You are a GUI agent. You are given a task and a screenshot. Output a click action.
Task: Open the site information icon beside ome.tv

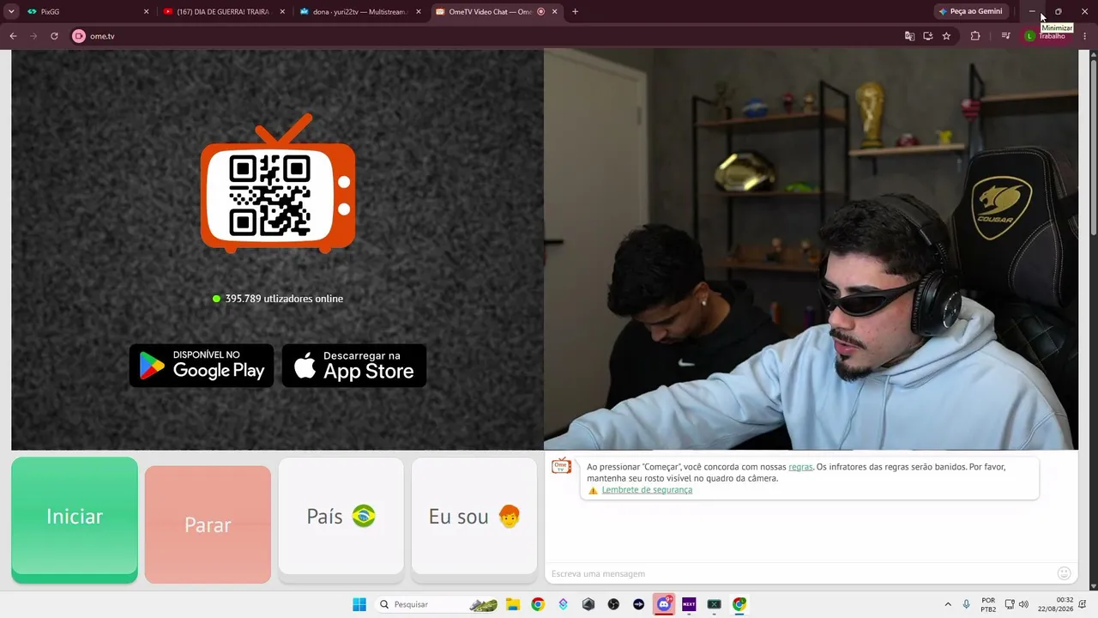(79, 36)
